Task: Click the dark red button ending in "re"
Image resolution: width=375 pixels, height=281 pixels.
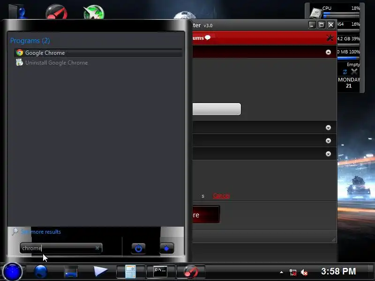Action: (x=206, y=214)
